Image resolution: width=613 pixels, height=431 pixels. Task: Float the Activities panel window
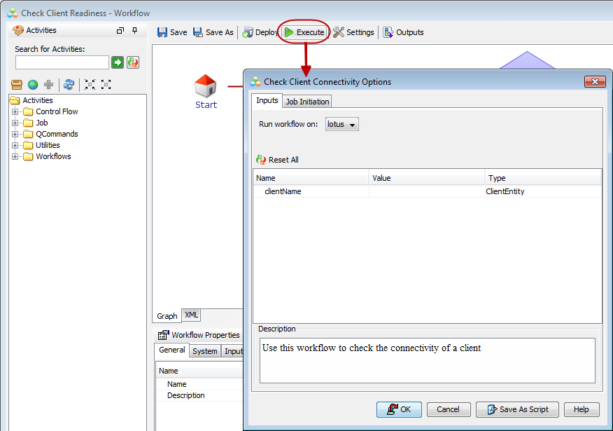click(x=120, y=31)
